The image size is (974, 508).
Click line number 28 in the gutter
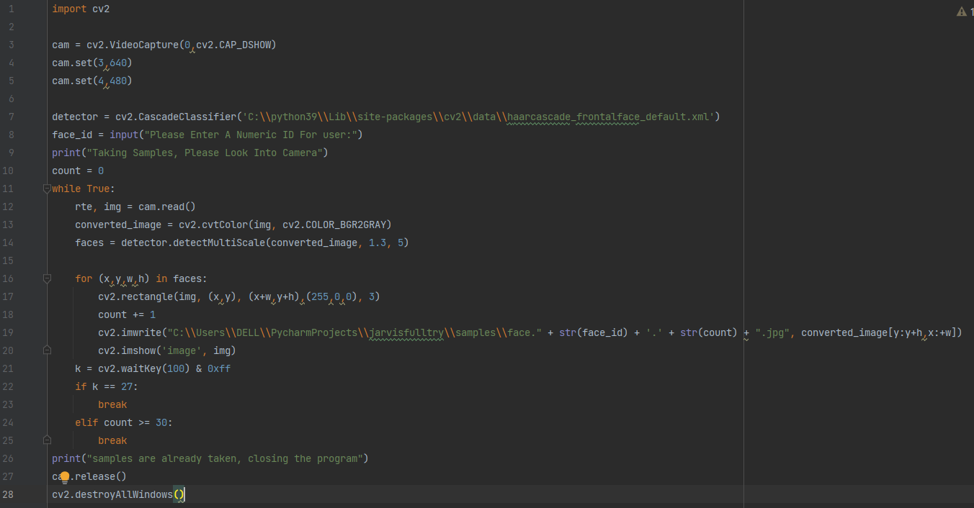[9, 494]
